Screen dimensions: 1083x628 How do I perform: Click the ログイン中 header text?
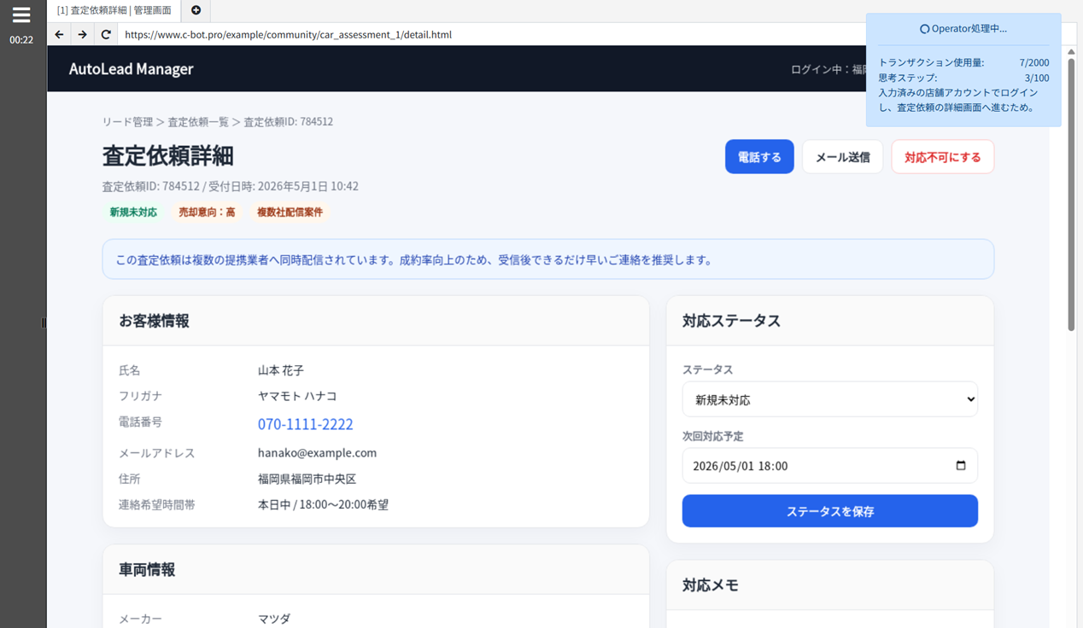point(827,69)
